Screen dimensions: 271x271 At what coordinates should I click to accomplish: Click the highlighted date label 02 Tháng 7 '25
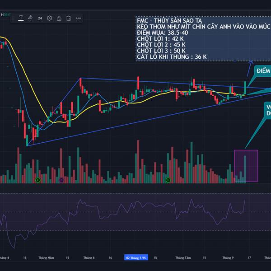[136, 258]
